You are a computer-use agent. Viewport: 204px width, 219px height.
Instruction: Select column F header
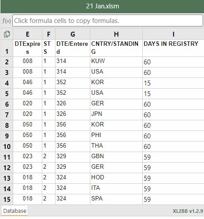tap(48, 34)
